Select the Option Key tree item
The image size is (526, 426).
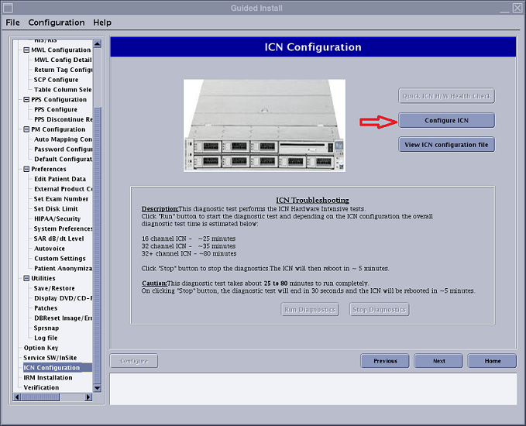[x=40, y=348]
